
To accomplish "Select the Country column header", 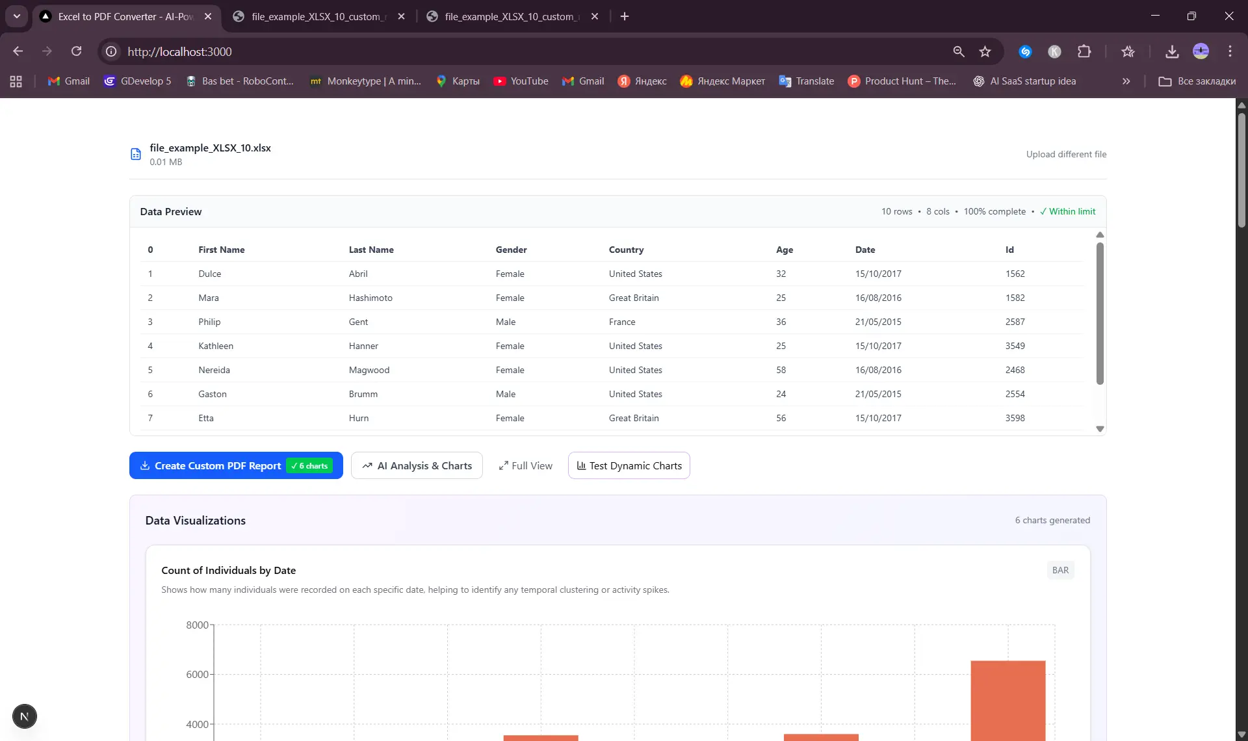I will (x=626, y=250).
